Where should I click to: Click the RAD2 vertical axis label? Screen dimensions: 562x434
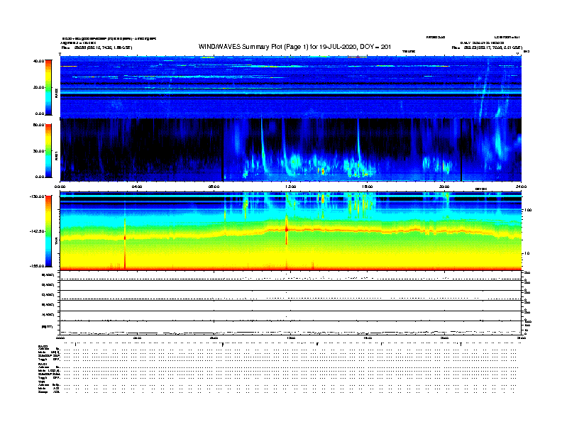point(56,94)
